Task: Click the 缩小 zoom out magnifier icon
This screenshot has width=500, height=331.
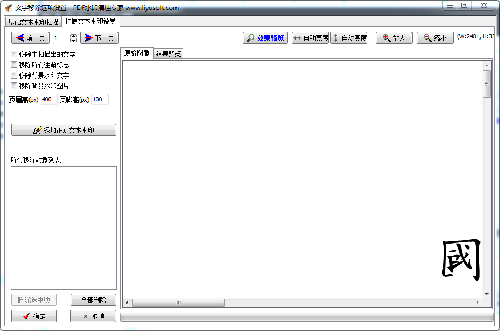Action: coord(434,37)
